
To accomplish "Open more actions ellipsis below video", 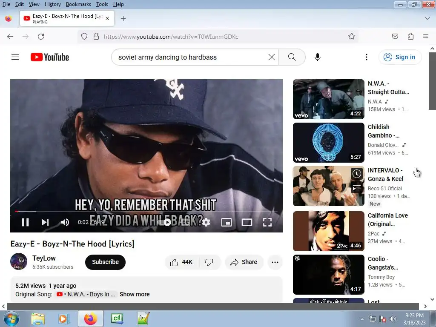I will click(x=275, y=262).
